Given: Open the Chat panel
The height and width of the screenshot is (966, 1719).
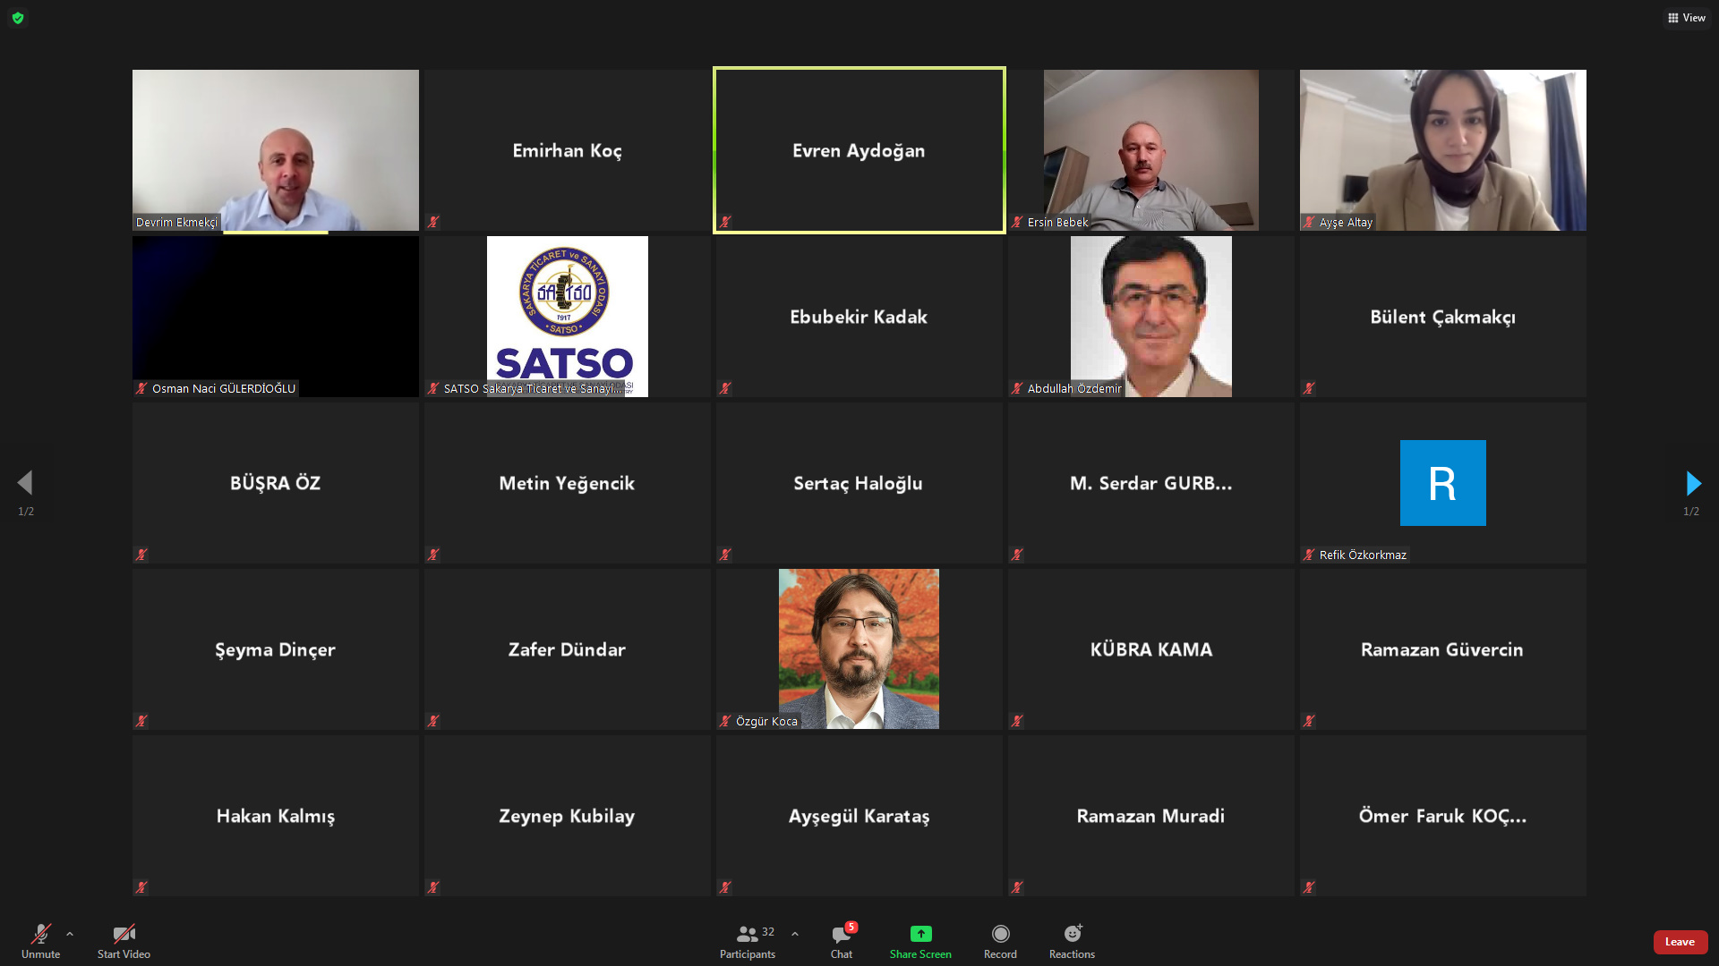Looking at the screenshot, I should (841, 941).
